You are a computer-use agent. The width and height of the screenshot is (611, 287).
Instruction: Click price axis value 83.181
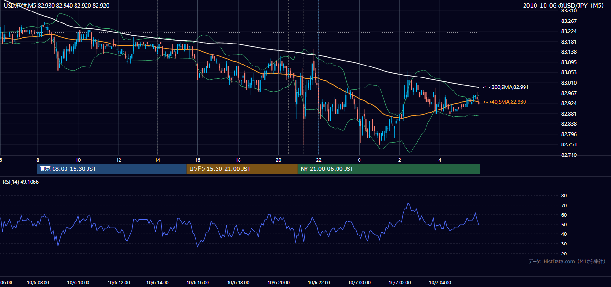[x=568, y=42]
